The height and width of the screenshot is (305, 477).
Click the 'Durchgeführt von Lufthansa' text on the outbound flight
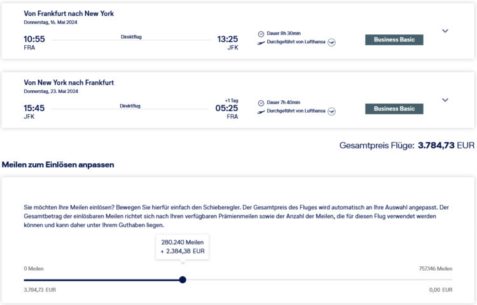tap(296, 43)
